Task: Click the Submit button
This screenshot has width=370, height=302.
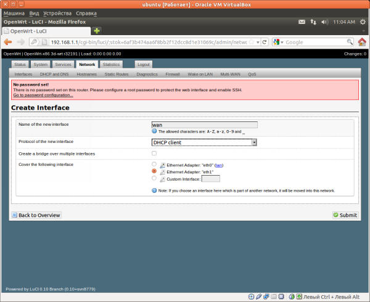Action: coord(345,215)
